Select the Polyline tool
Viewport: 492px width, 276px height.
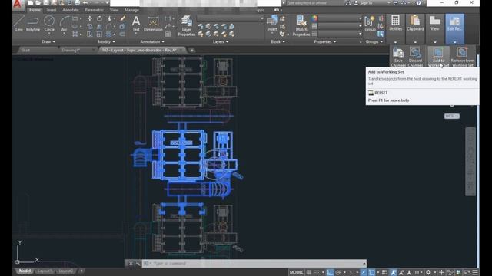tap(33, 24)
